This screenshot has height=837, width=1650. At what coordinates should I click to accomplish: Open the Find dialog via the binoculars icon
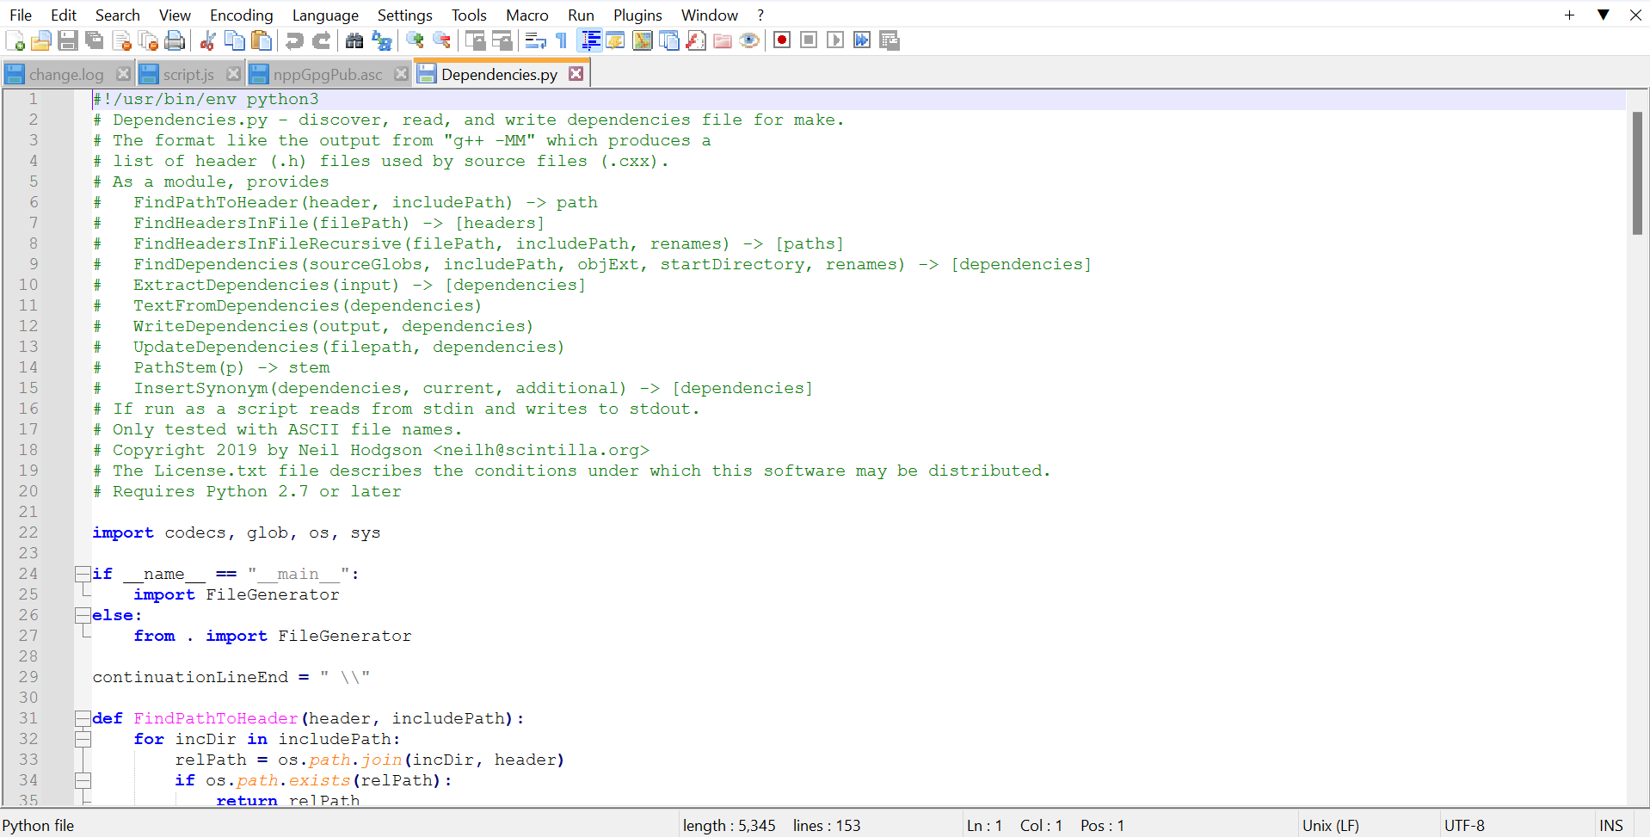pyautogui.click(x=354, y=40)
